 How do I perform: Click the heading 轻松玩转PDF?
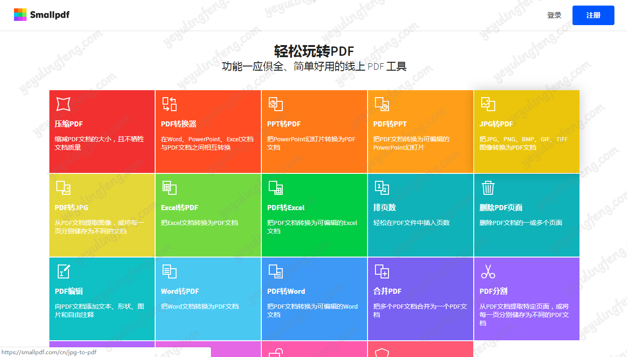[314, 51]
